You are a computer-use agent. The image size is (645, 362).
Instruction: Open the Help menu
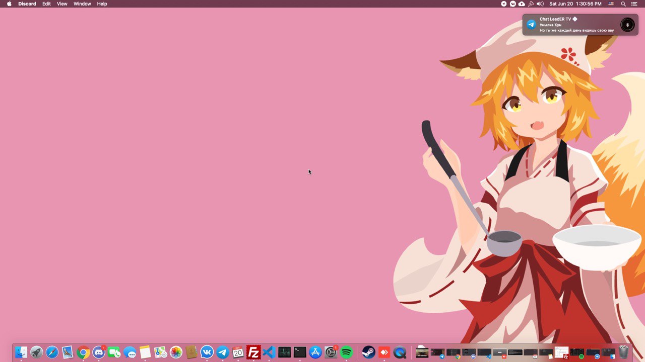coord(102,4)
